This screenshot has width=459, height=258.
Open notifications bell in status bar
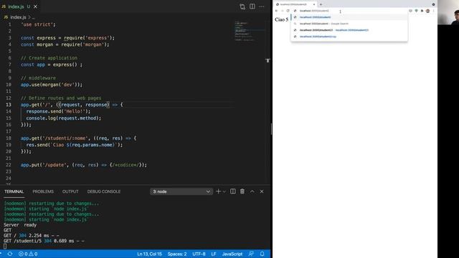coord(262,254)
